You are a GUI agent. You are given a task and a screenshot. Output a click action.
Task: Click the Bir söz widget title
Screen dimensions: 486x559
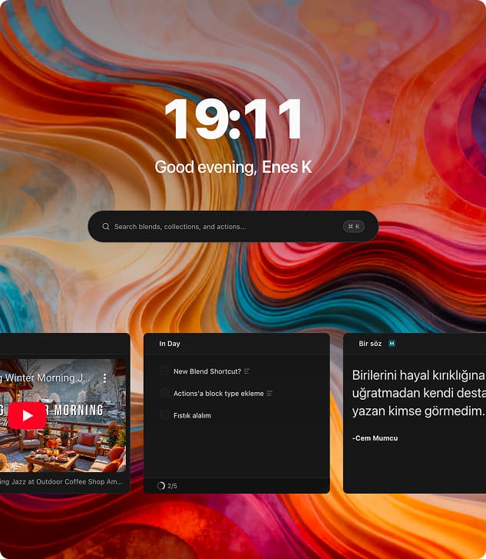370,344
